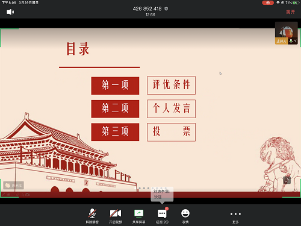Turn on video (开启视频)
301x226 pixels.
coord(116,216)
